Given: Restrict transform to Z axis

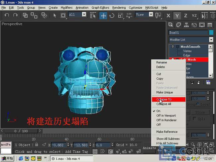Looking at the screenshot, I should pos(185,16).
